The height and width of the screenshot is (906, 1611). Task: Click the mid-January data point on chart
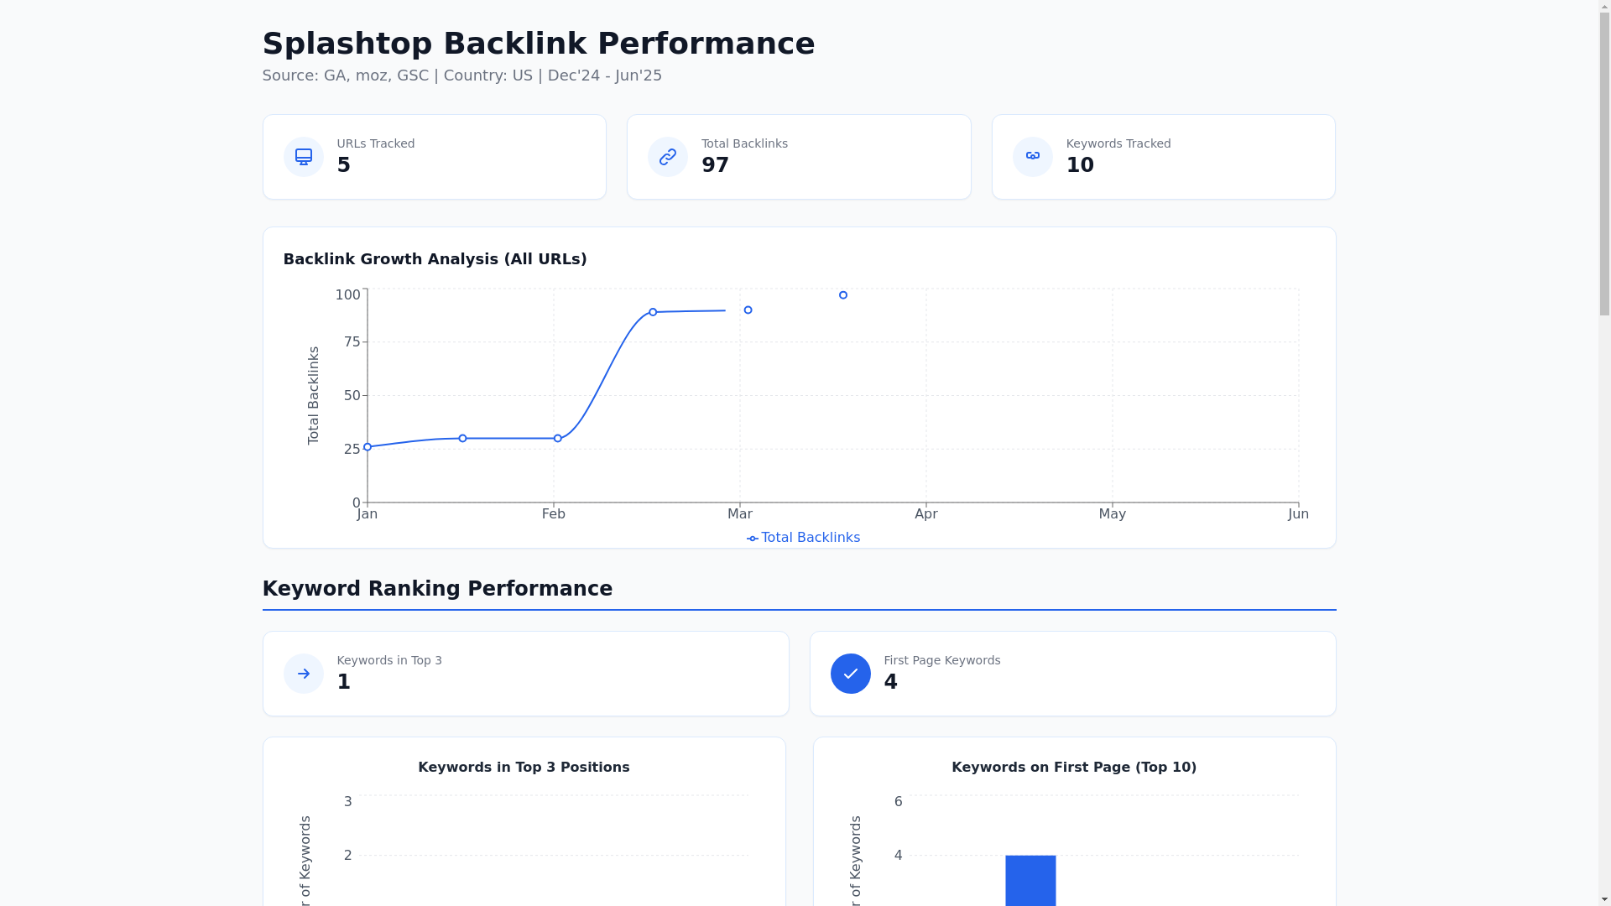[x=462, y=439]
